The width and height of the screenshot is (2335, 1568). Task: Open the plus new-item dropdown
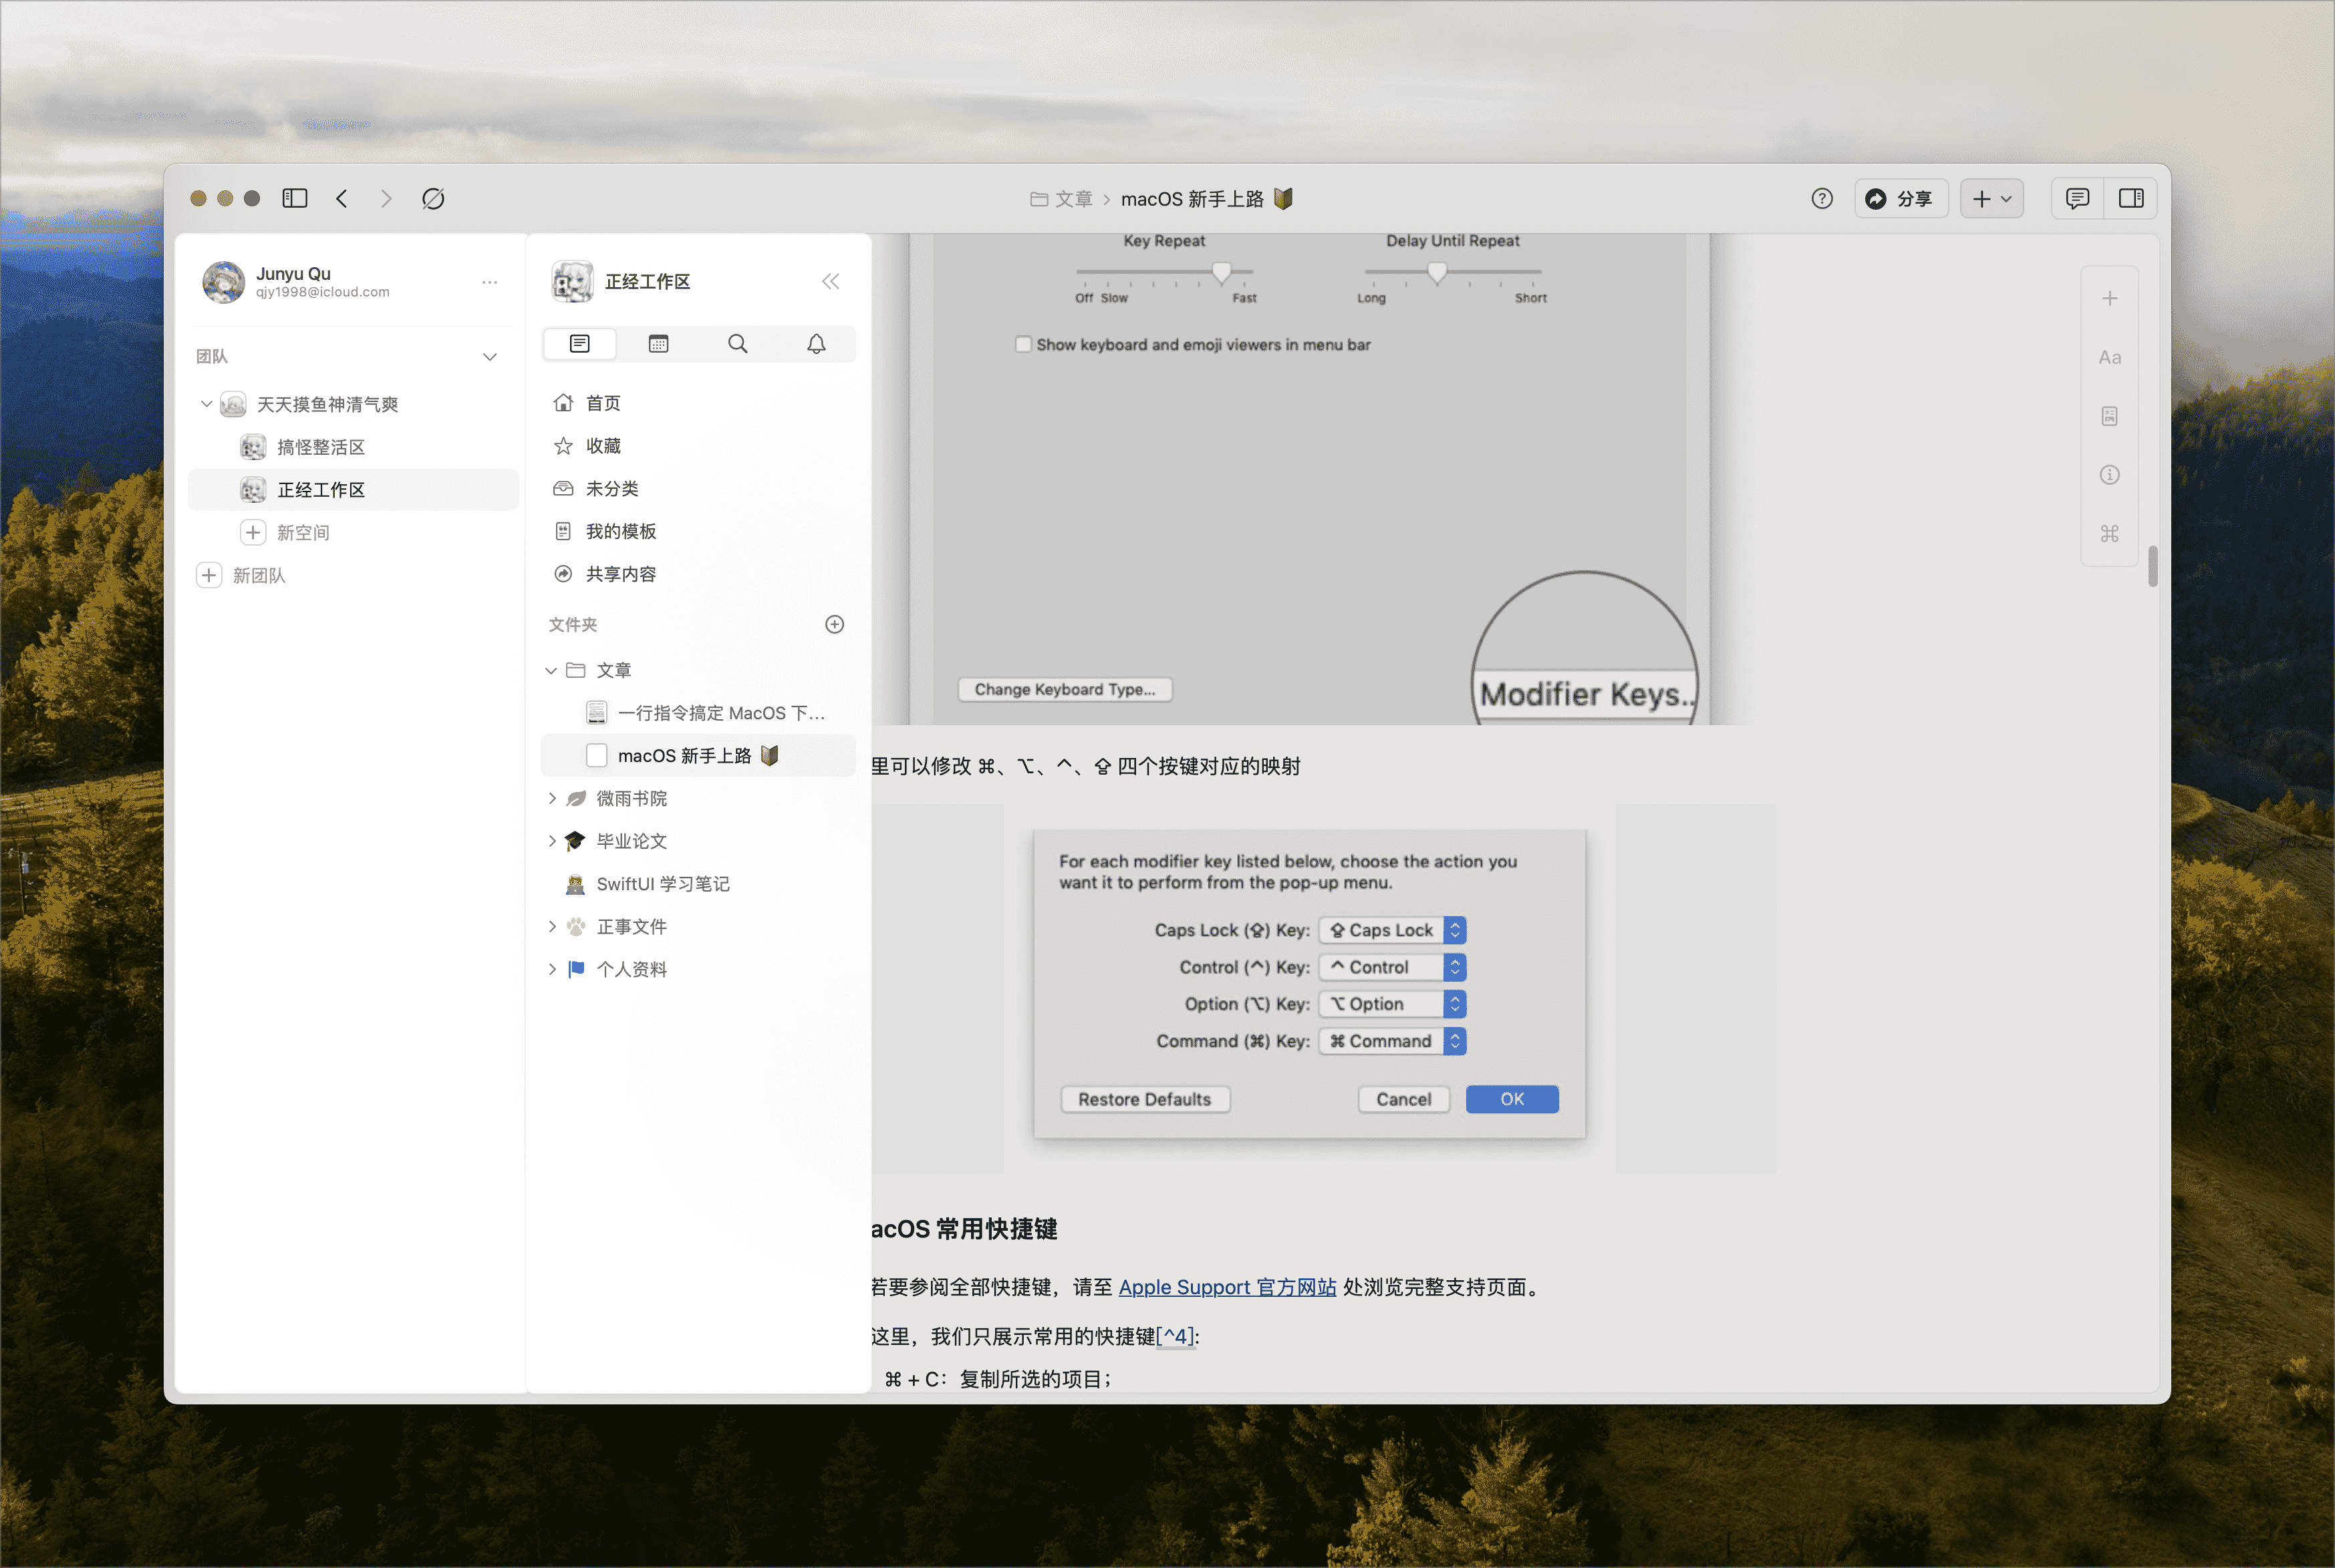pyautogui.click(x=1991, y=199)
